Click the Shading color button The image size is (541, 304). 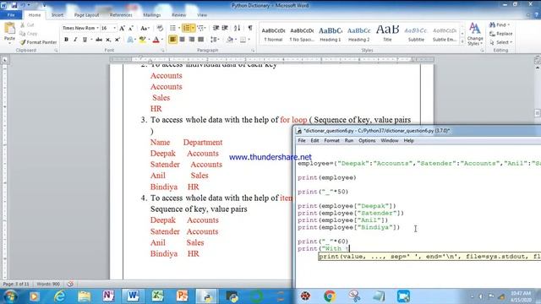click(x=230, y=40)
